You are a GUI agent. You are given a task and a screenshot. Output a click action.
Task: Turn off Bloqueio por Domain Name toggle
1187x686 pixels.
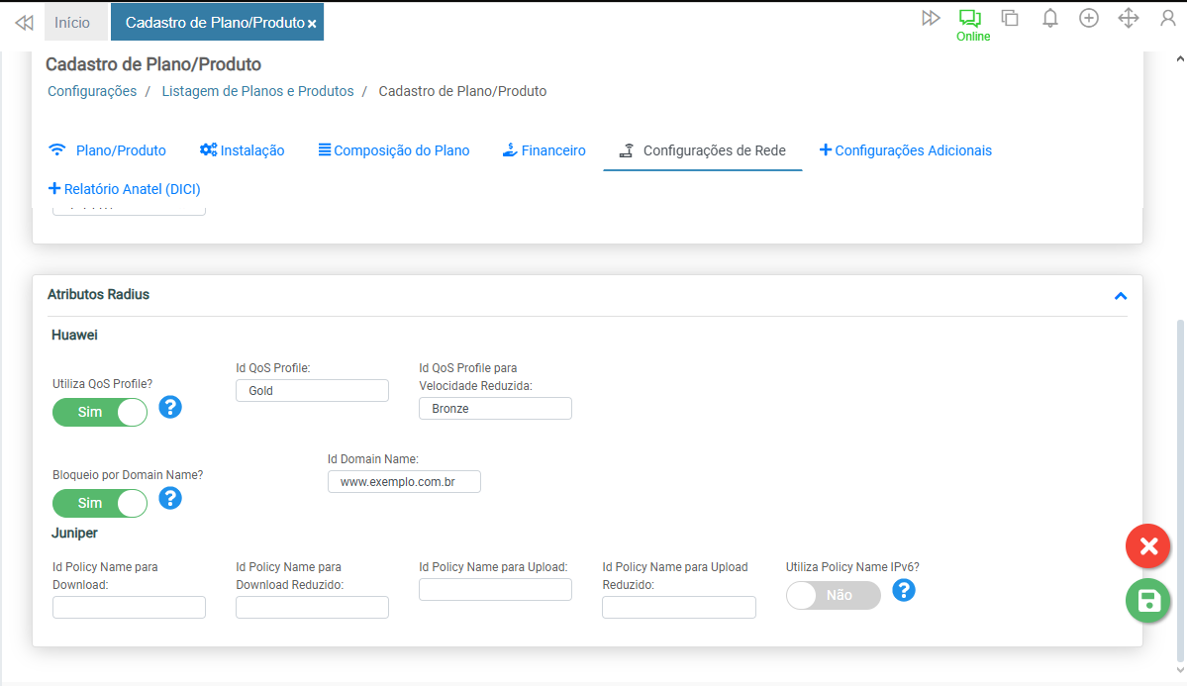click(100, 503)
